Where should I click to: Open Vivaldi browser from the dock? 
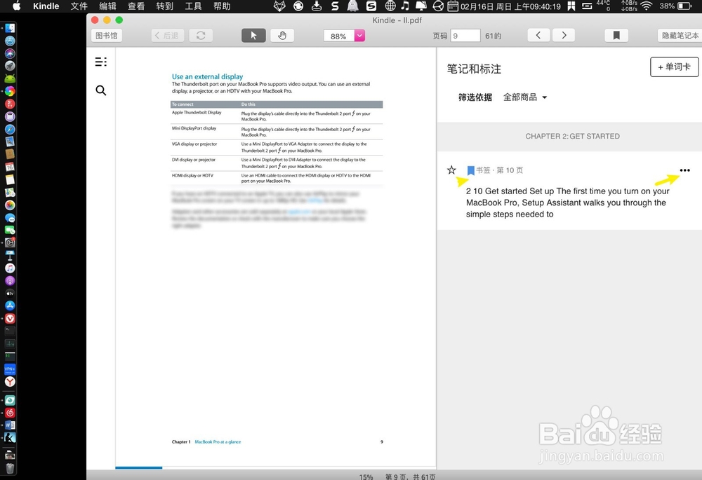[x=10, y=319]
